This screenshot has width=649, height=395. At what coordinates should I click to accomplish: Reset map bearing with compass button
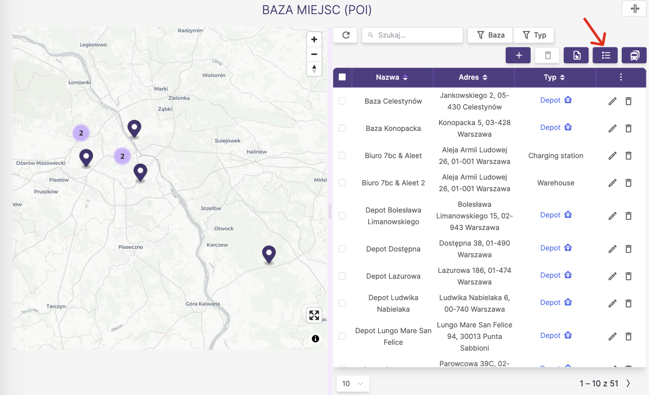point(314,68)
